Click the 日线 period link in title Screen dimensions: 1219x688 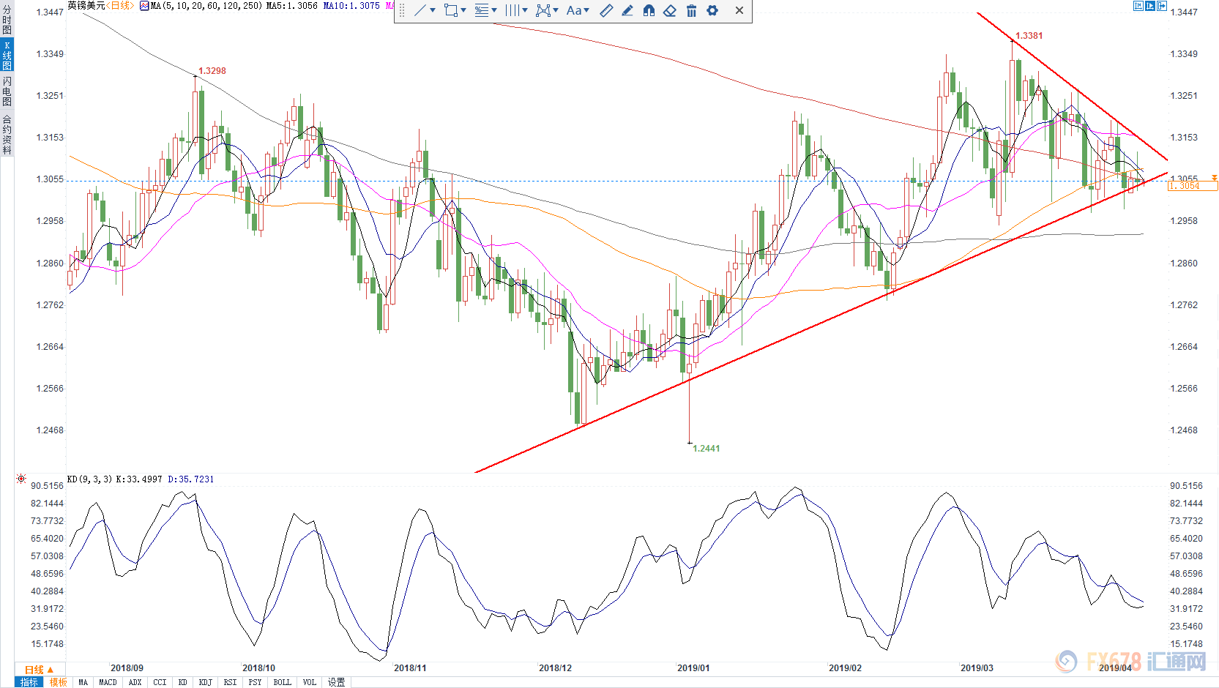tap(120, 5)
